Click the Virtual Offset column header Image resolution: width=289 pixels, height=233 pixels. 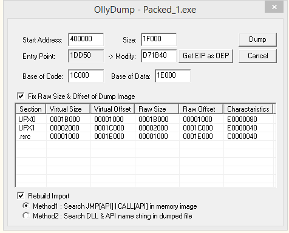tap(112, 109)
